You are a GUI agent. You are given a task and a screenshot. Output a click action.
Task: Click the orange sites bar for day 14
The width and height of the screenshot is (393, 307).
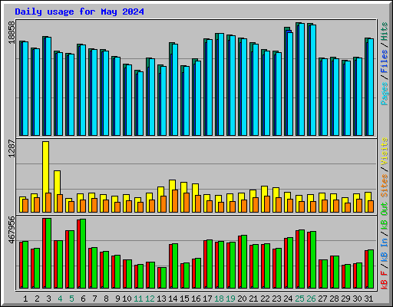coord(175,201)
